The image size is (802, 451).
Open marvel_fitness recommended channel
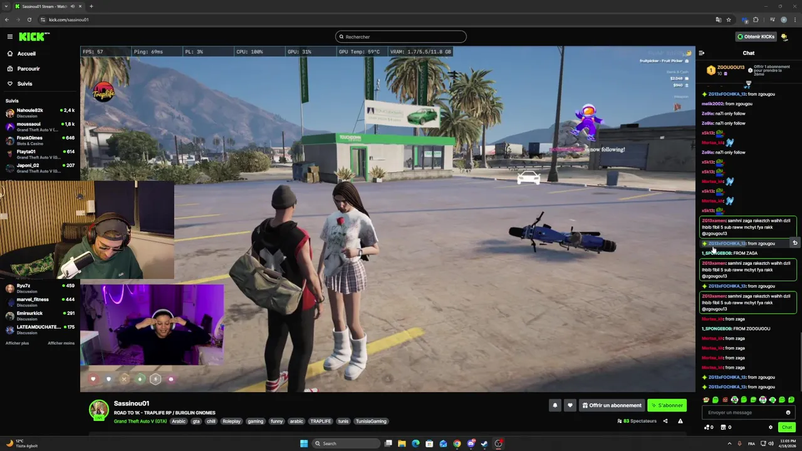point(40,303)
